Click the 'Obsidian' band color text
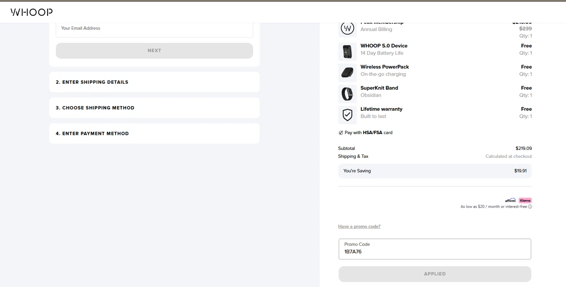The width and height of the screenshot is (566, 287). [371, 95]
